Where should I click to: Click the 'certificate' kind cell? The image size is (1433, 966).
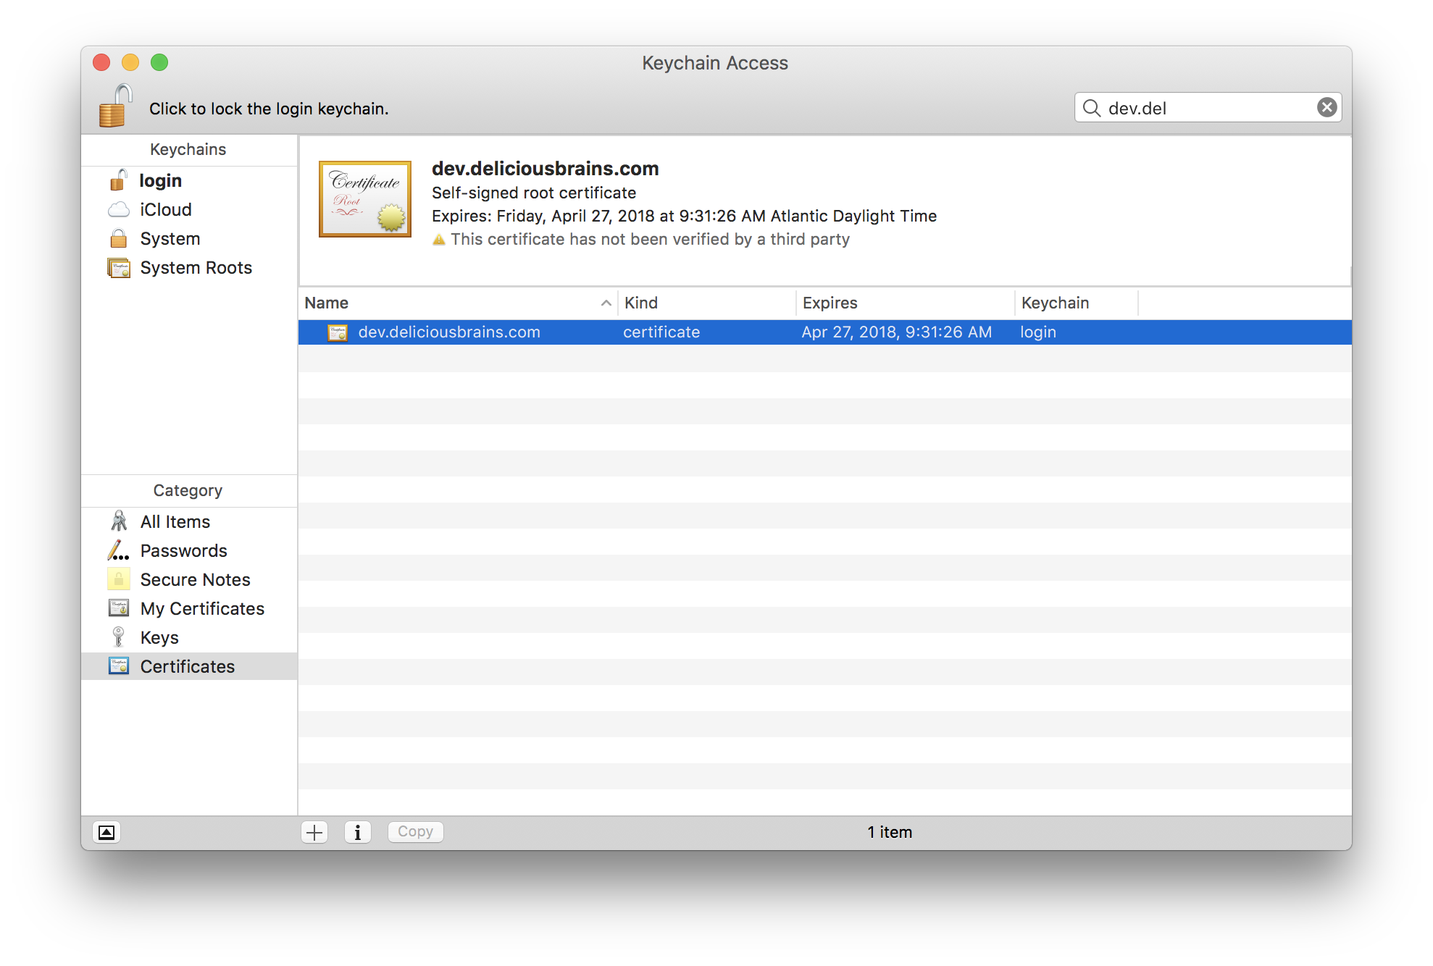click(661, 332)
